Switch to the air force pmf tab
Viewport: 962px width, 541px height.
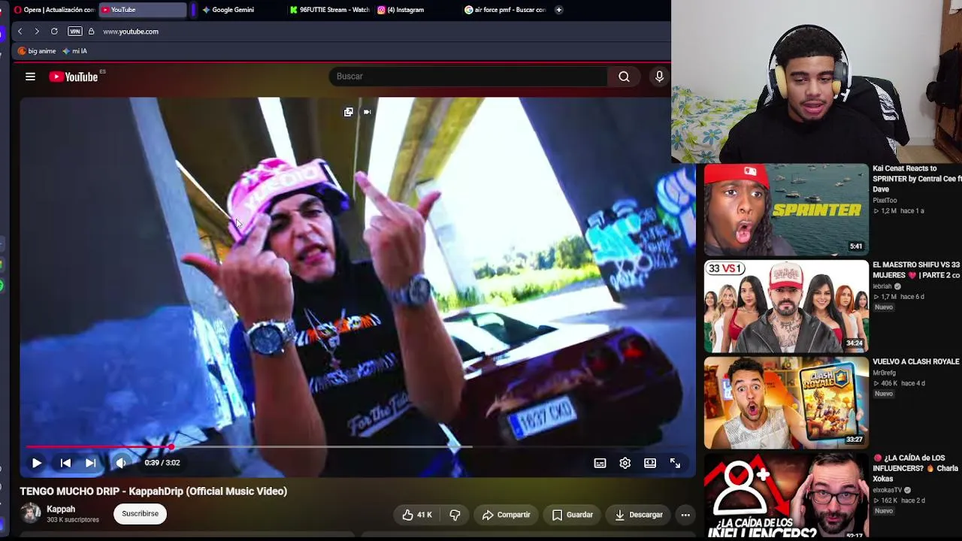click(505, 10)
